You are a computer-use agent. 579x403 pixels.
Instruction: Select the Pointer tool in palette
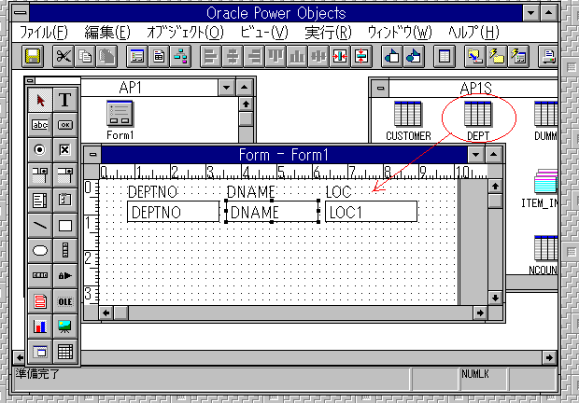40,100
